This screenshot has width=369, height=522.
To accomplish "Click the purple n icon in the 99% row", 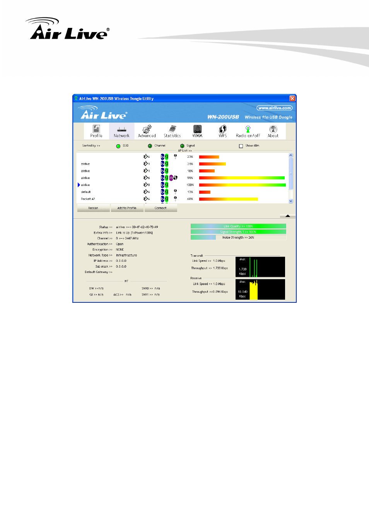I will pos(171,178).
